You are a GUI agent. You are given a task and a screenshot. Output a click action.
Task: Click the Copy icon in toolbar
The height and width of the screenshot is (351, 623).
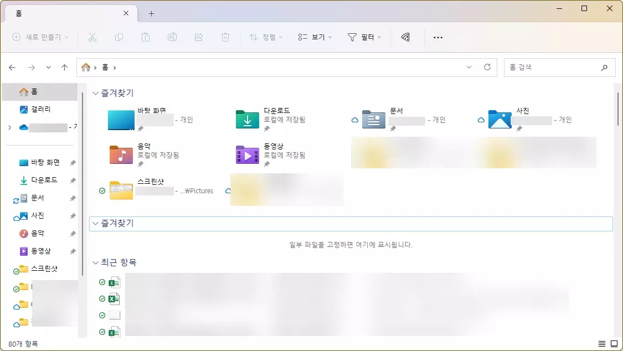pos(119,37)
